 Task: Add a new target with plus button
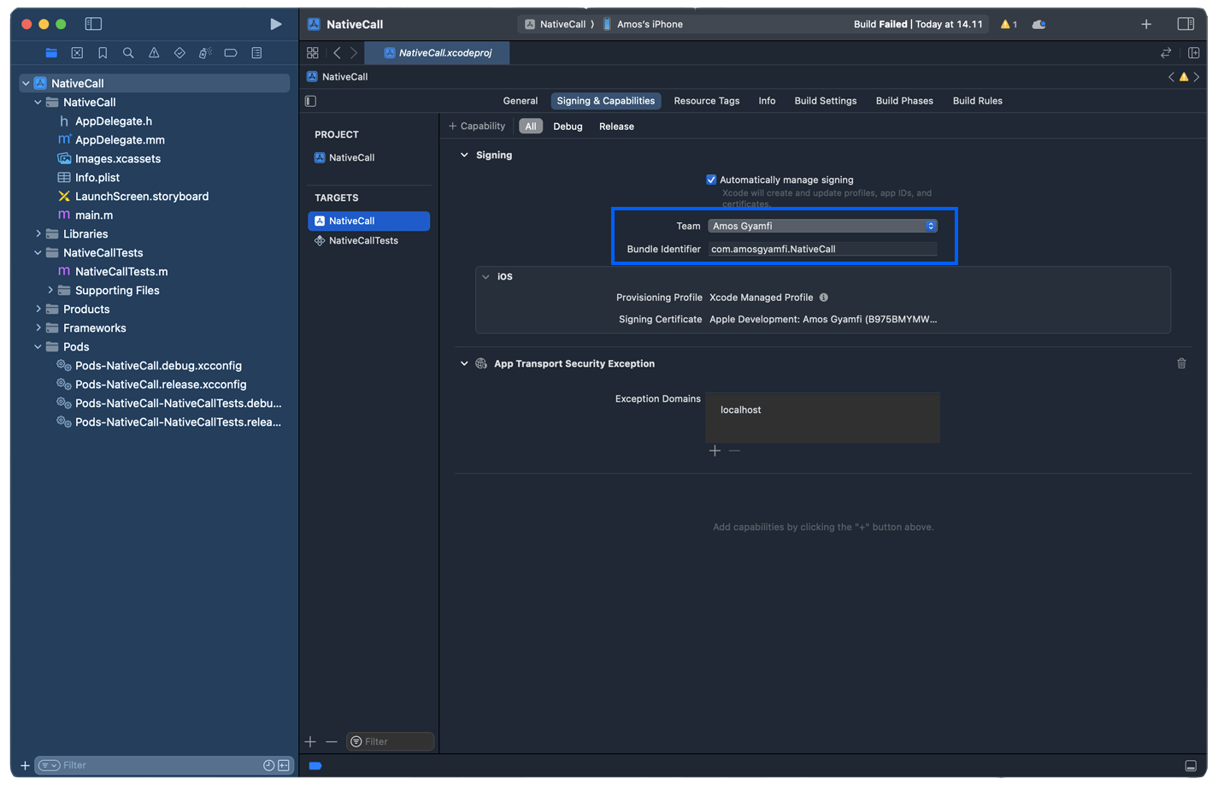click(x=310, y=741)
